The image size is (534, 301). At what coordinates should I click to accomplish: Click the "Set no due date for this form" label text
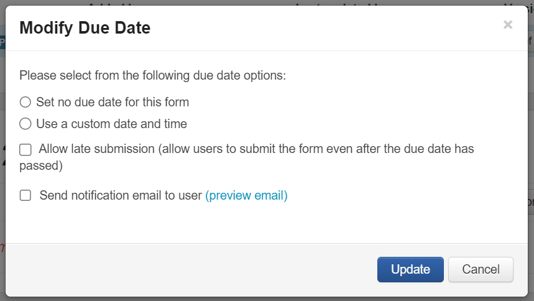click(113, 102)
